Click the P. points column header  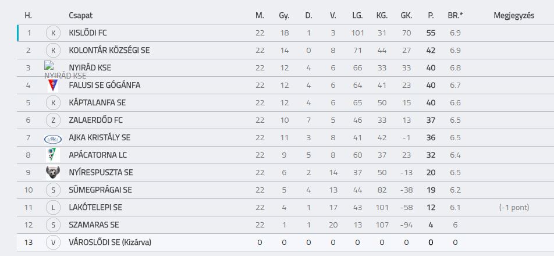[x=431, y=16]
